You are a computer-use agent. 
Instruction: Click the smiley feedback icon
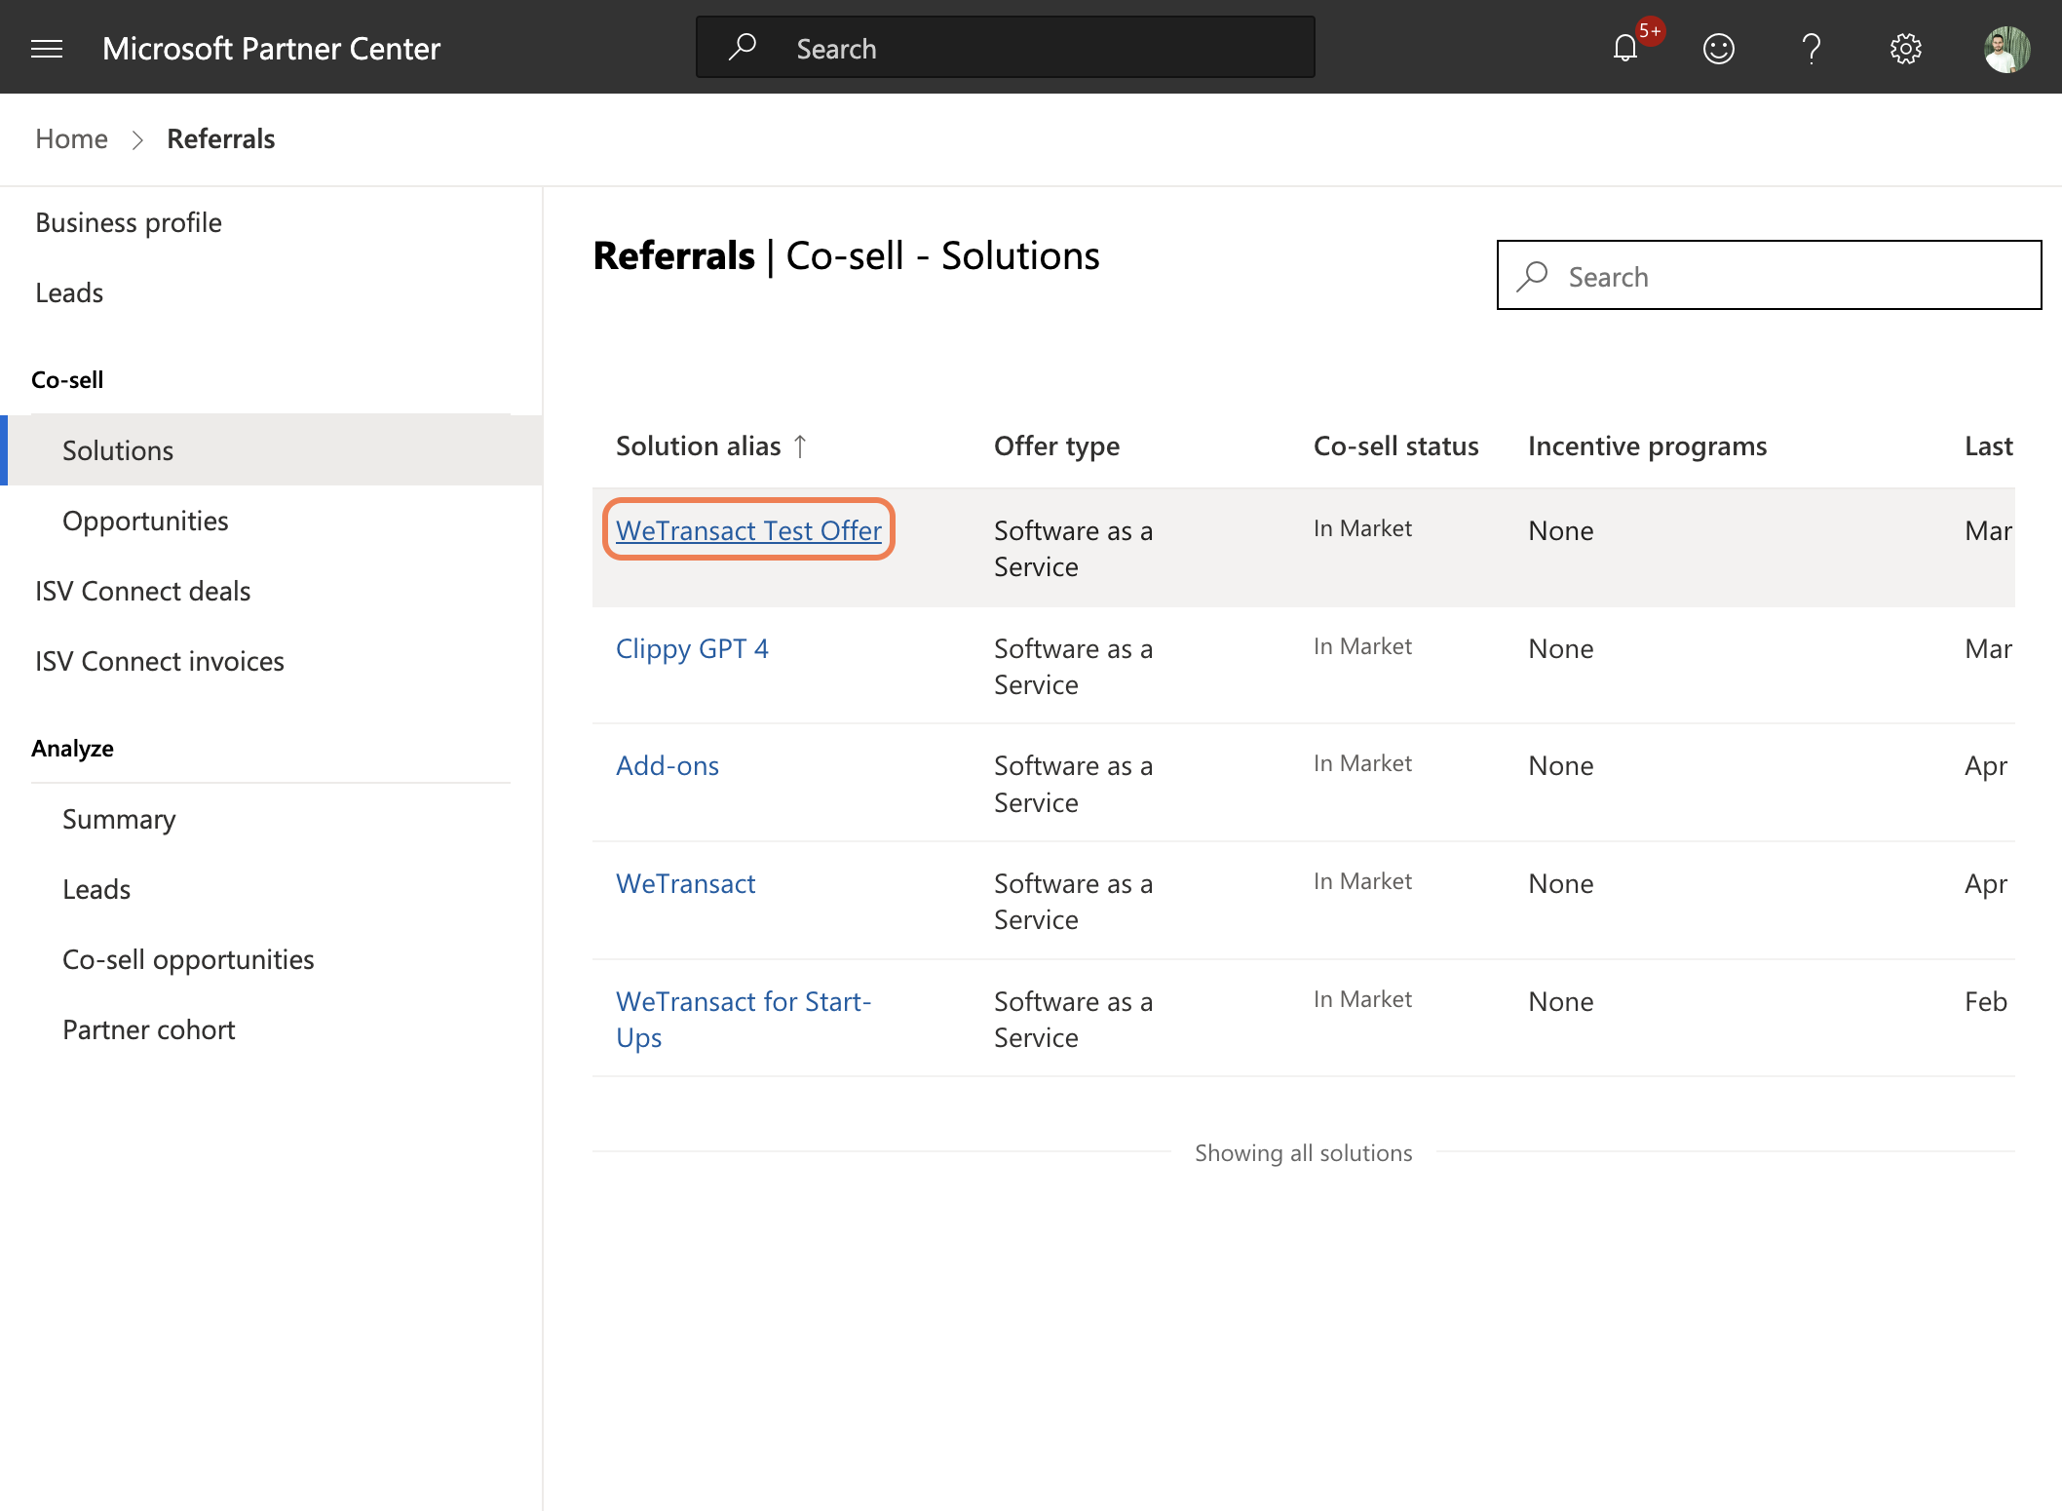click(1718, 49)
